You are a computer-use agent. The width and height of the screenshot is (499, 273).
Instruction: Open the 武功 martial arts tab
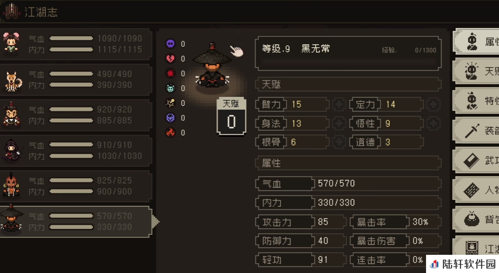(x=476, y=160)
